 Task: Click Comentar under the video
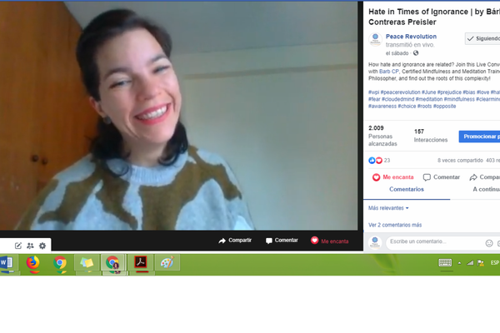click(282, 241)
